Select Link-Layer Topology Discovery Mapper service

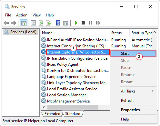pyautogui.click(x=78, y=83)
